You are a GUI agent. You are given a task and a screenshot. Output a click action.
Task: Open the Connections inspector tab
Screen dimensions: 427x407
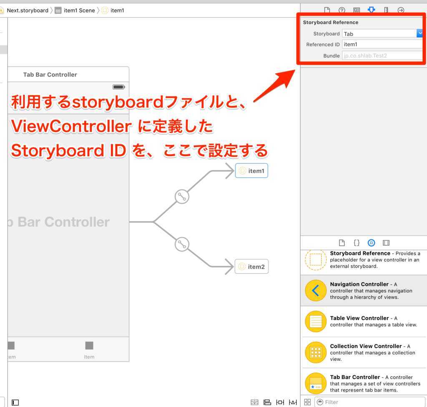click(401, 10)
